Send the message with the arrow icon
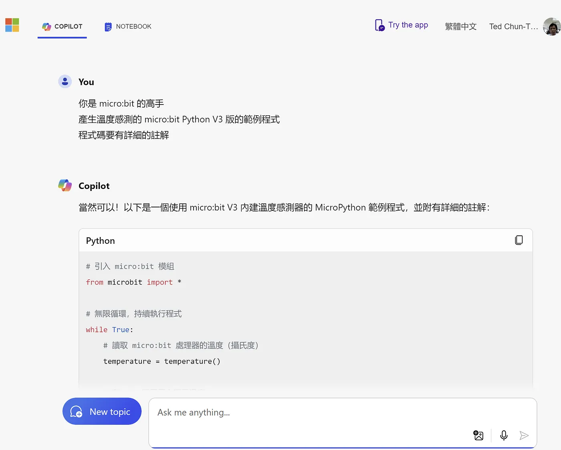The image size is (561, 450). 524,435
